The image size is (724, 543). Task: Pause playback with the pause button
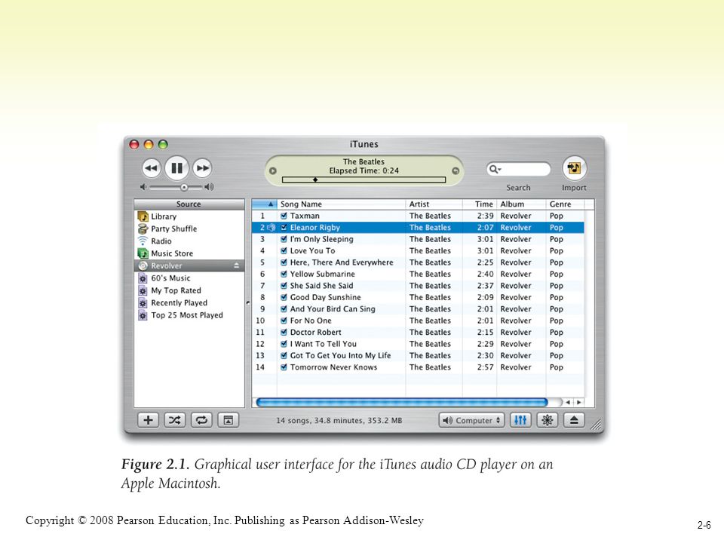pos(176,168)
